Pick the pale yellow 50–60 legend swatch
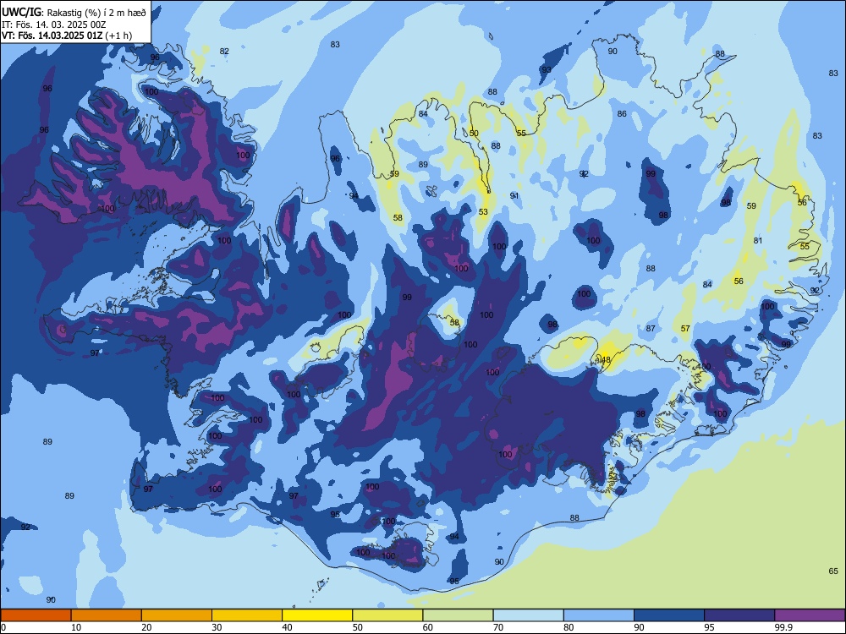The height and width of the screenshot is (634, 846). [387, 615]
